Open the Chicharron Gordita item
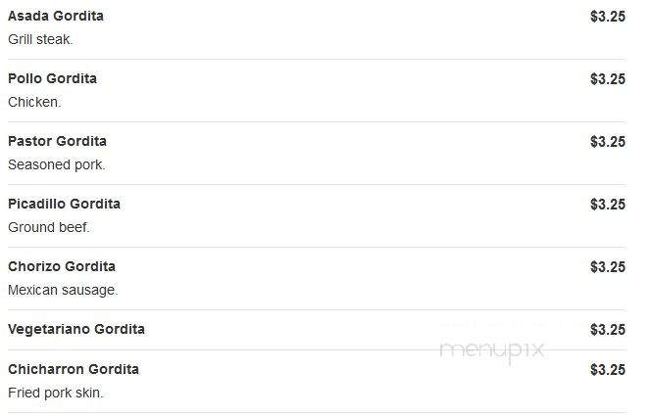This screenshot has width=650, height=417. [x=74, y=369]
